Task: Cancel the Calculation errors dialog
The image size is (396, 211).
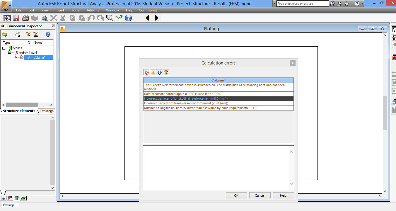Action: click(x=260, y=195)
